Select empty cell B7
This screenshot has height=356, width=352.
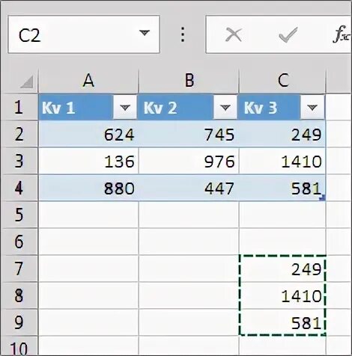[x=189, y=268]
